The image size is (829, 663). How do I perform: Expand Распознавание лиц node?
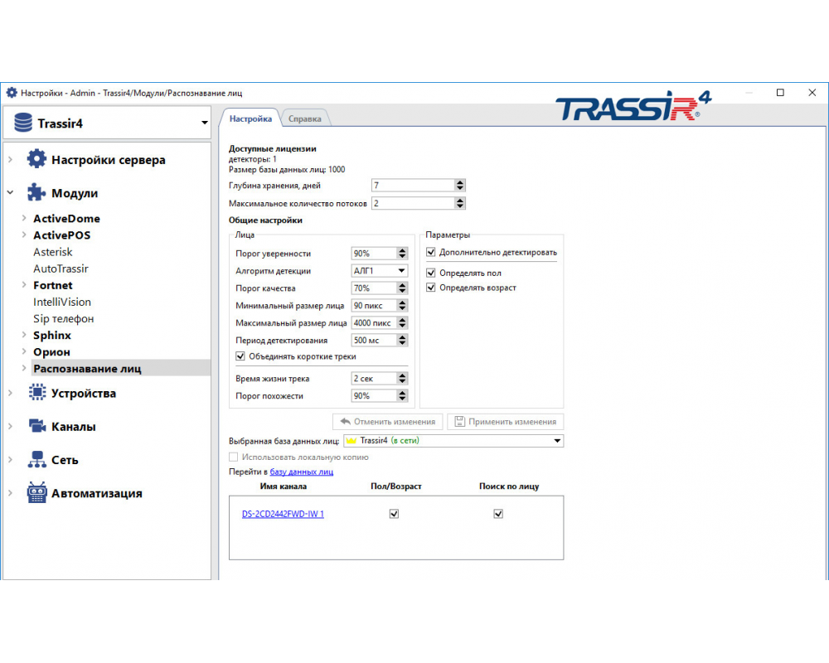click(x=24, y=368)
